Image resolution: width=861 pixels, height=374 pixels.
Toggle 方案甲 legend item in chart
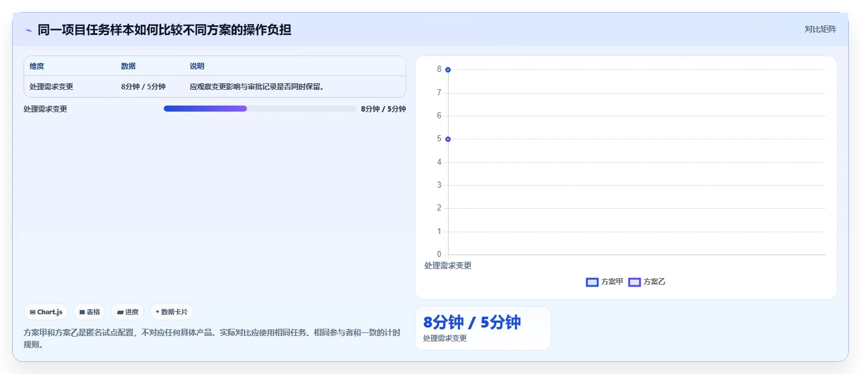point(604,282)
